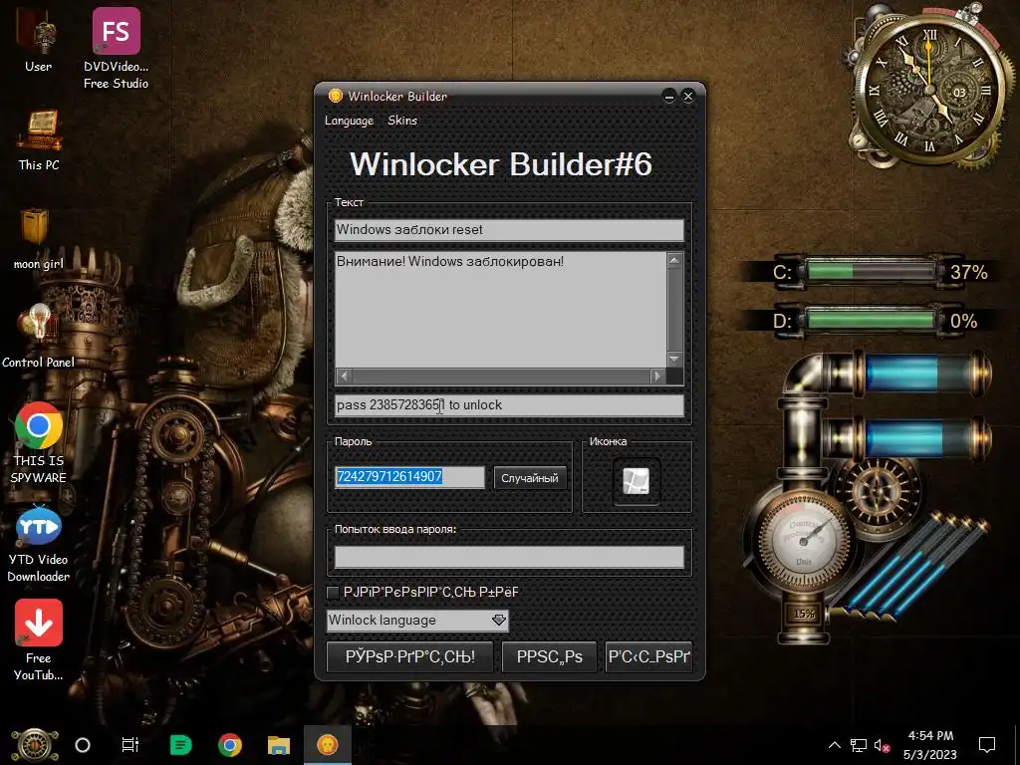Open Task View on taskbar
This screenshot has height=765, width=1020.
[130, 745]
